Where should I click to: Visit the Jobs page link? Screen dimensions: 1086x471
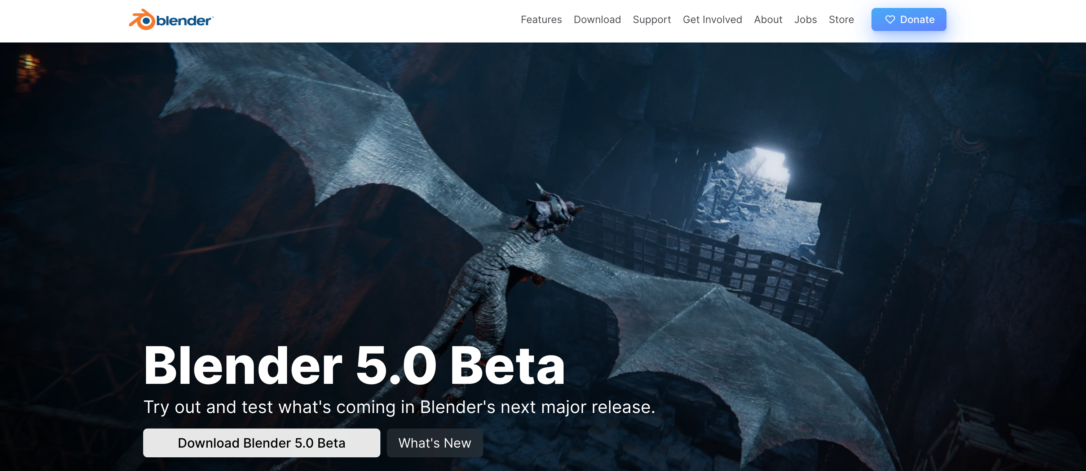805,20
